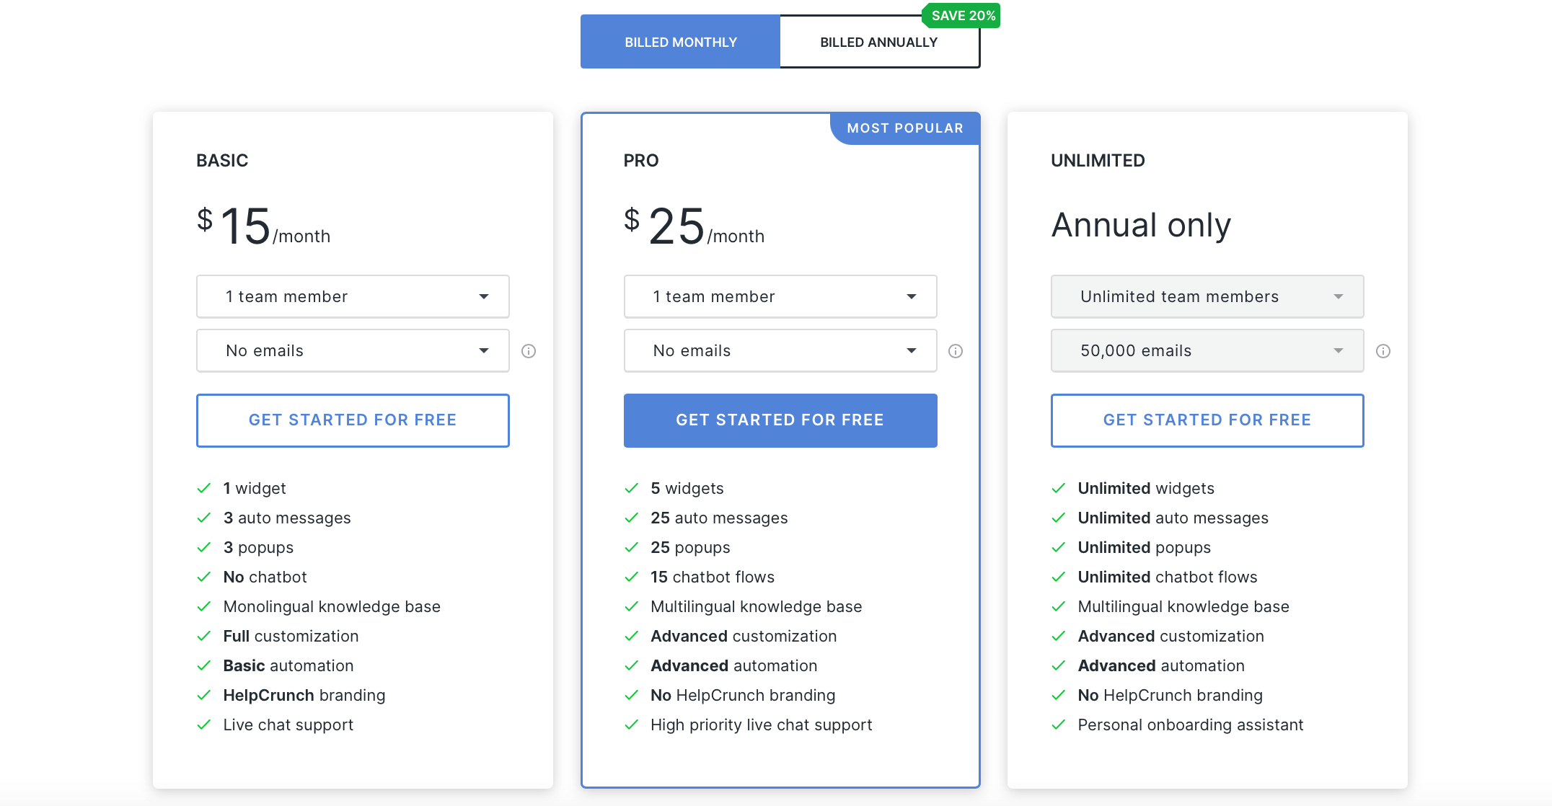Click checkmark beside Personal onboarding assistant
This screenshot has width=1552, height=806.
tap(1059, 725)
